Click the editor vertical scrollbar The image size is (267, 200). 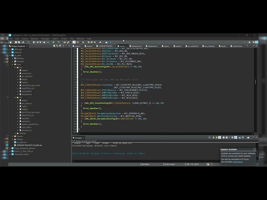[x=255, y=82]
